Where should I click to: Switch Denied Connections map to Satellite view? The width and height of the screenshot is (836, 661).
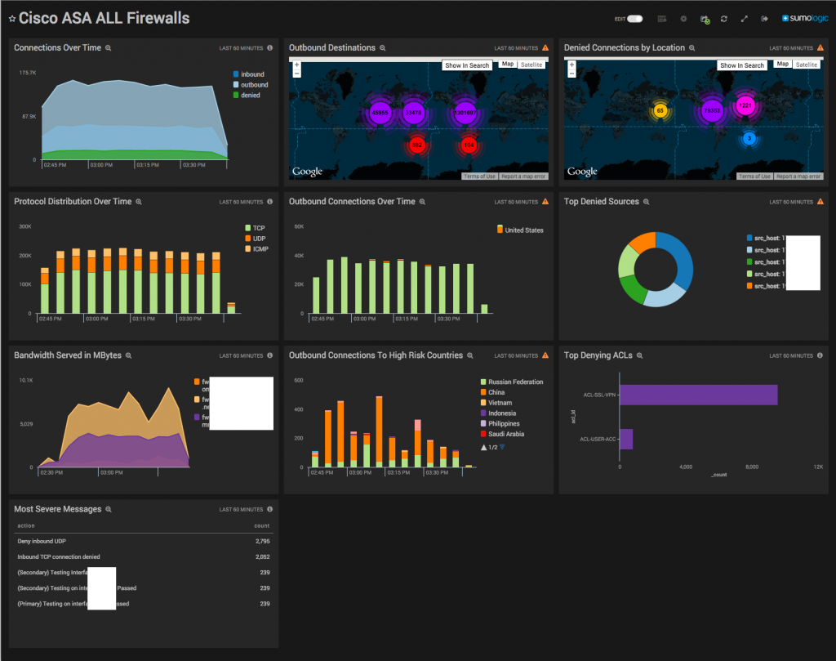[x=807, y=65]
